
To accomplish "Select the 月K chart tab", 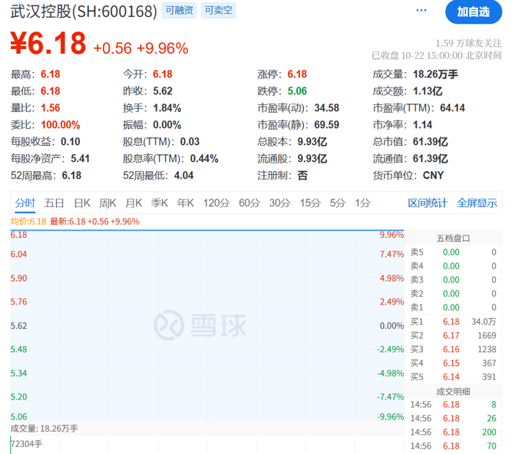I will point(134,203).
